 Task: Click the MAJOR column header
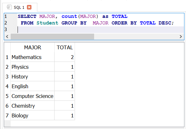pos(33,47)
